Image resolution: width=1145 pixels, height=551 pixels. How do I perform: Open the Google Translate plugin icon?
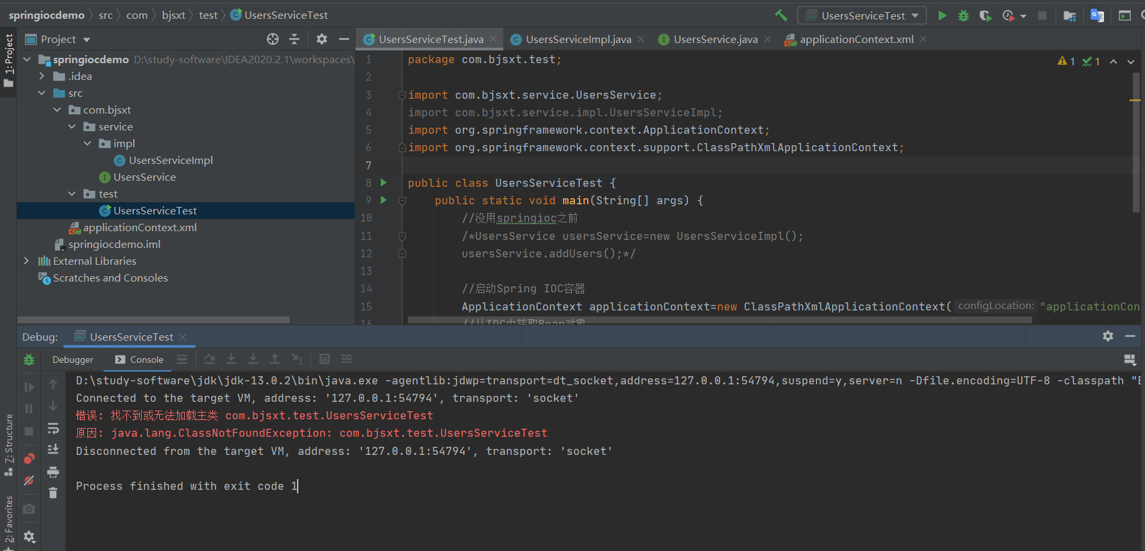pos(1097,15)
